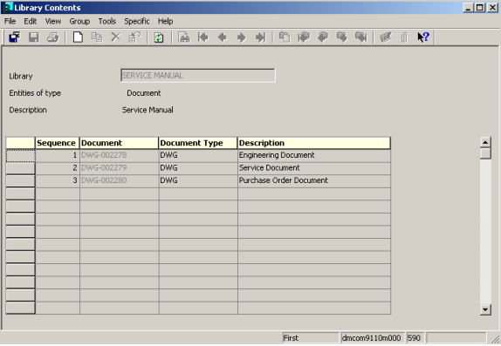Viewport: 501px width, 346px height.
Task: Click the status bar entry 'First'
Action: pyautogui.click(x=311, y=338)
